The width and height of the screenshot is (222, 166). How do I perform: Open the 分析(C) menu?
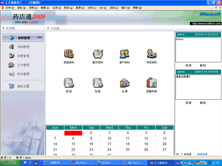92,8
